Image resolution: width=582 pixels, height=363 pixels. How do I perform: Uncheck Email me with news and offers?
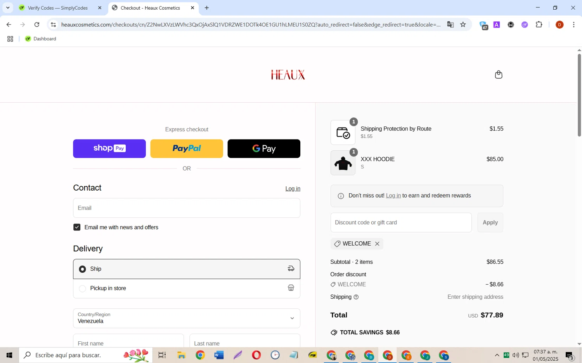coord(77,227)
